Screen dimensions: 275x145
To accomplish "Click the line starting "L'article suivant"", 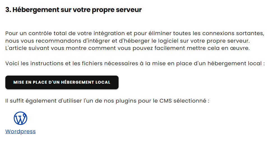I will click(127, 48).
